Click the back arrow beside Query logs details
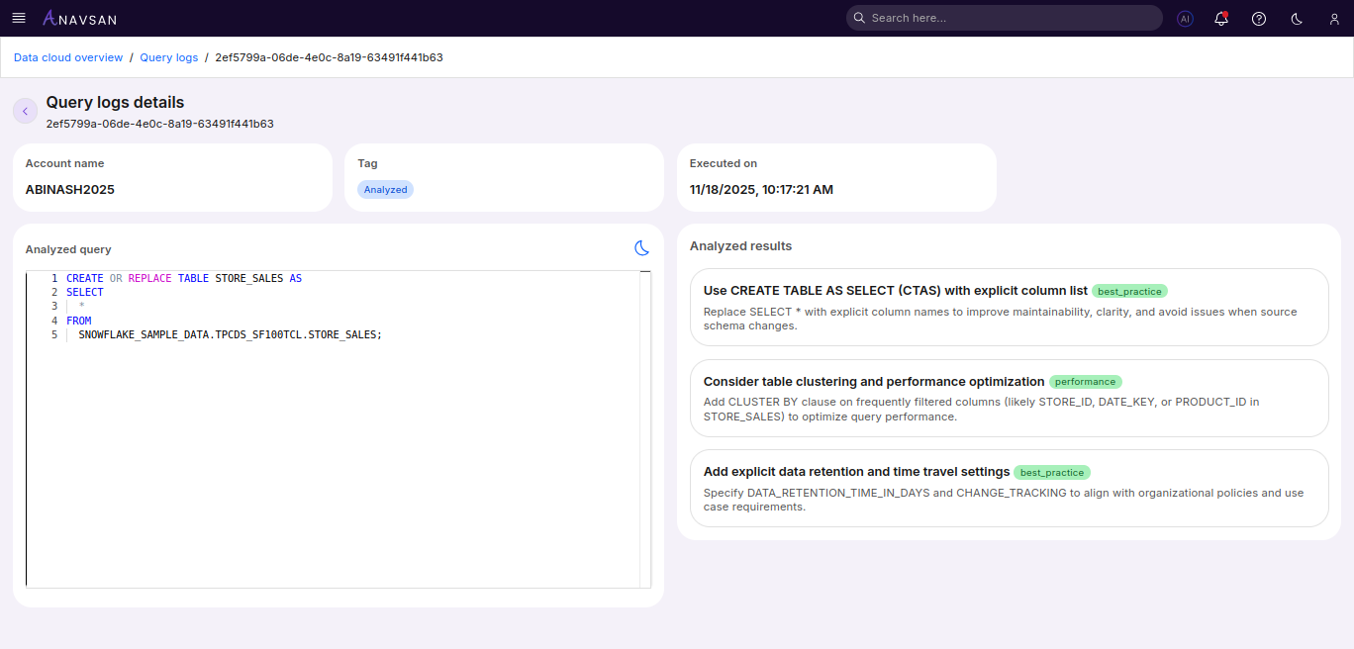The image size is (1354, 649). [x=26, y=111]
